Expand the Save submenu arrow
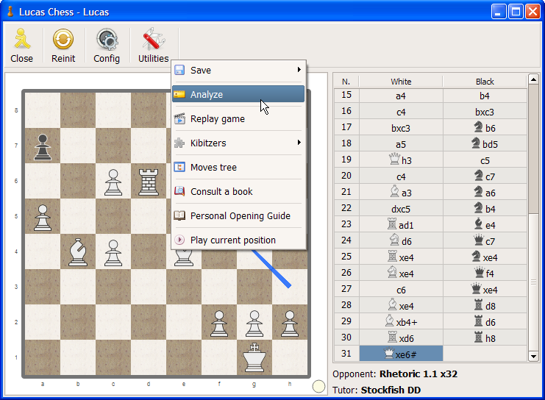Image resolution: width=545 pixels, height=400 pixels. coord(299,70)
